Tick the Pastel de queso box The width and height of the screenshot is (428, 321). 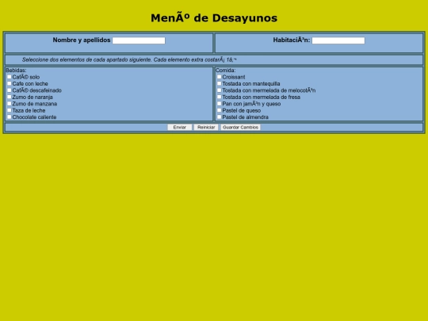pos(220,110)
